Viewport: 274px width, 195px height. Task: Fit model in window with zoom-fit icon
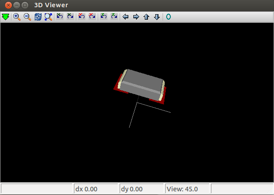click(x=48, y=17)
